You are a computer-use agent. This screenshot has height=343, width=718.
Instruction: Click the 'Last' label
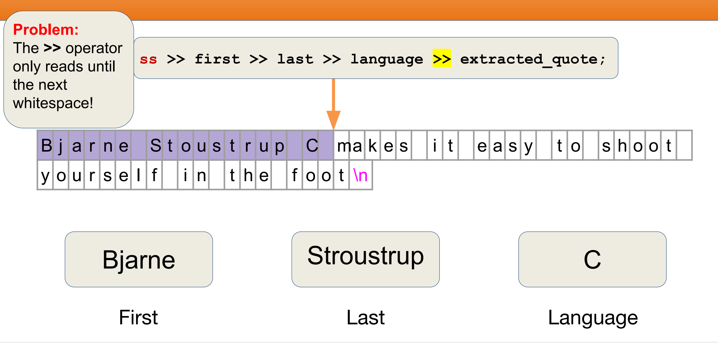366,317
